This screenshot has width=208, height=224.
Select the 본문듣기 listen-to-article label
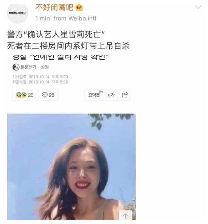(28, 67)
